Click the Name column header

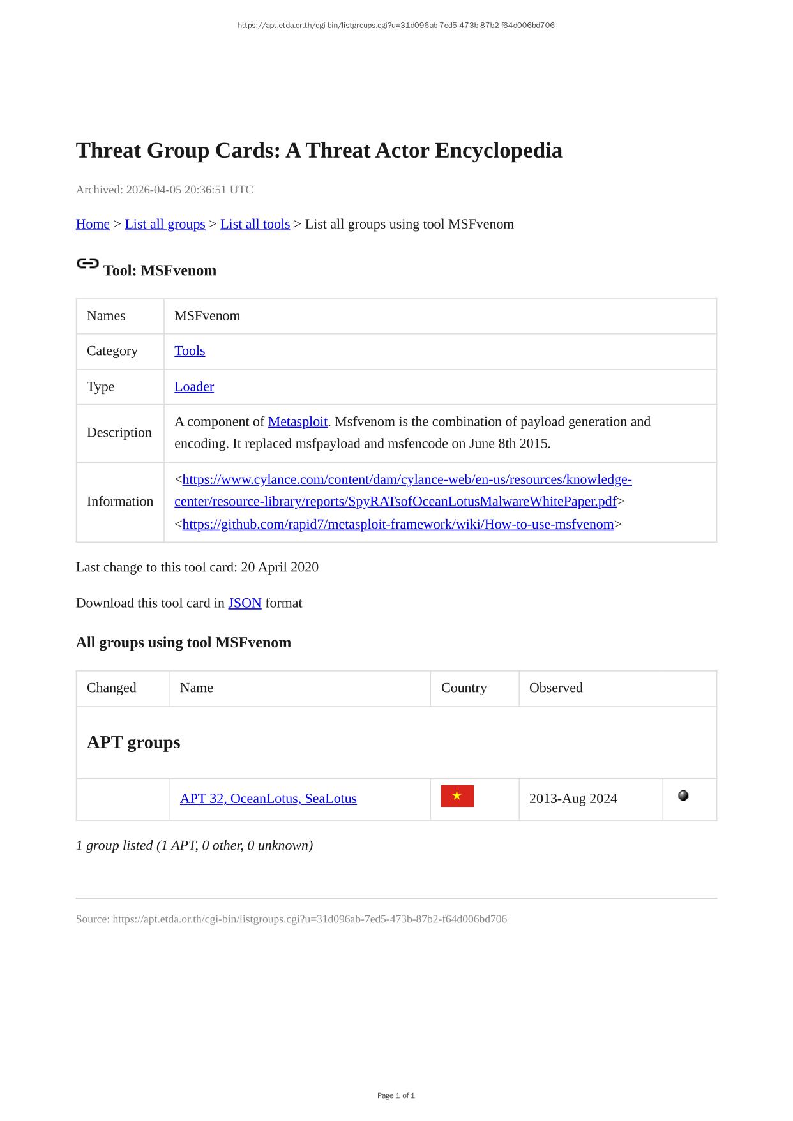[197, 688]
